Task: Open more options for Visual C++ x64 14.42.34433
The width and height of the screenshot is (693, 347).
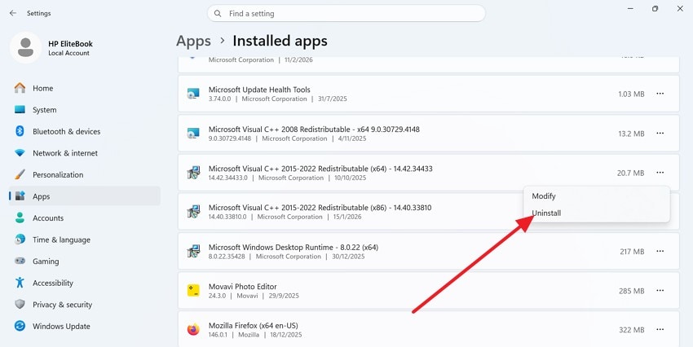Action: coord(660,173)
